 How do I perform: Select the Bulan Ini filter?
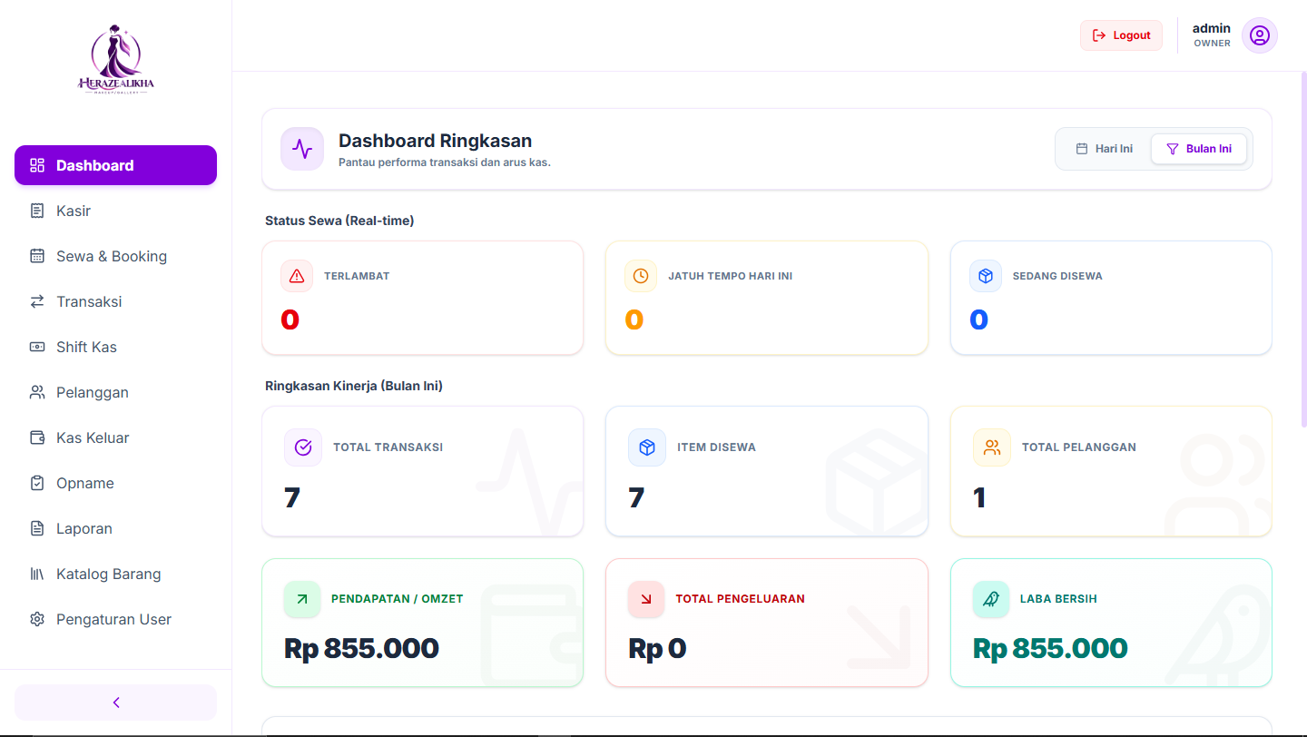point(1199,149)
